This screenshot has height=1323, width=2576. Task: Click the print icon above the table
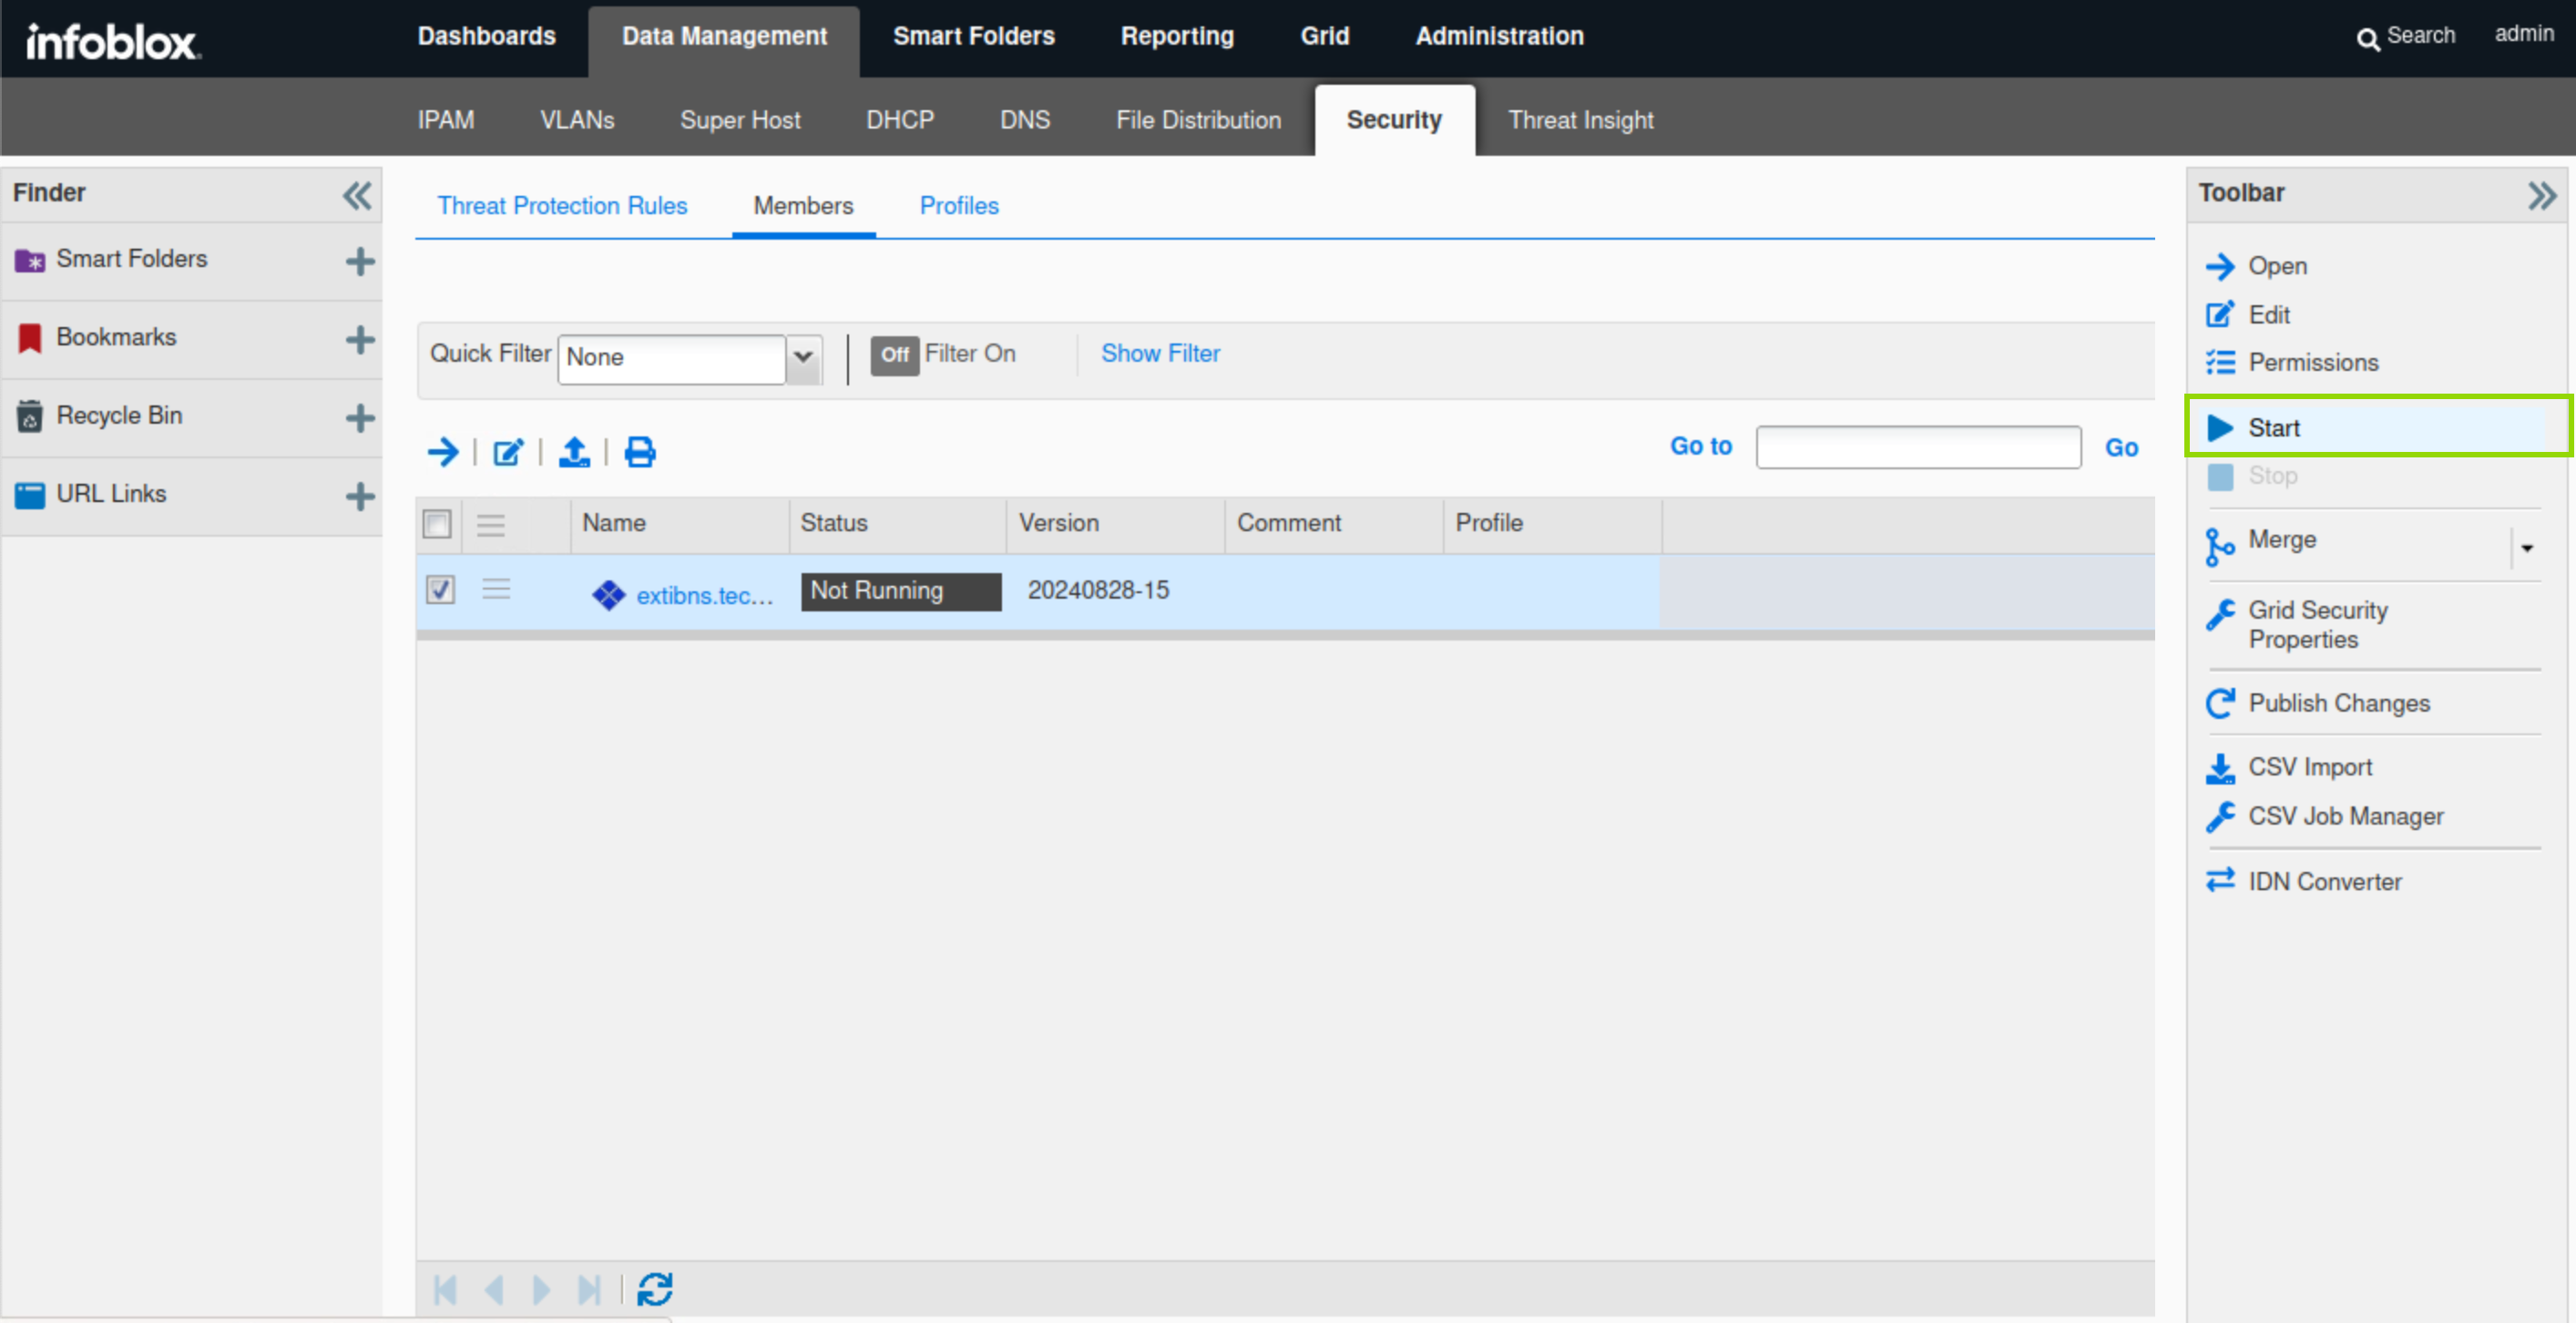[x=640, y=452]
